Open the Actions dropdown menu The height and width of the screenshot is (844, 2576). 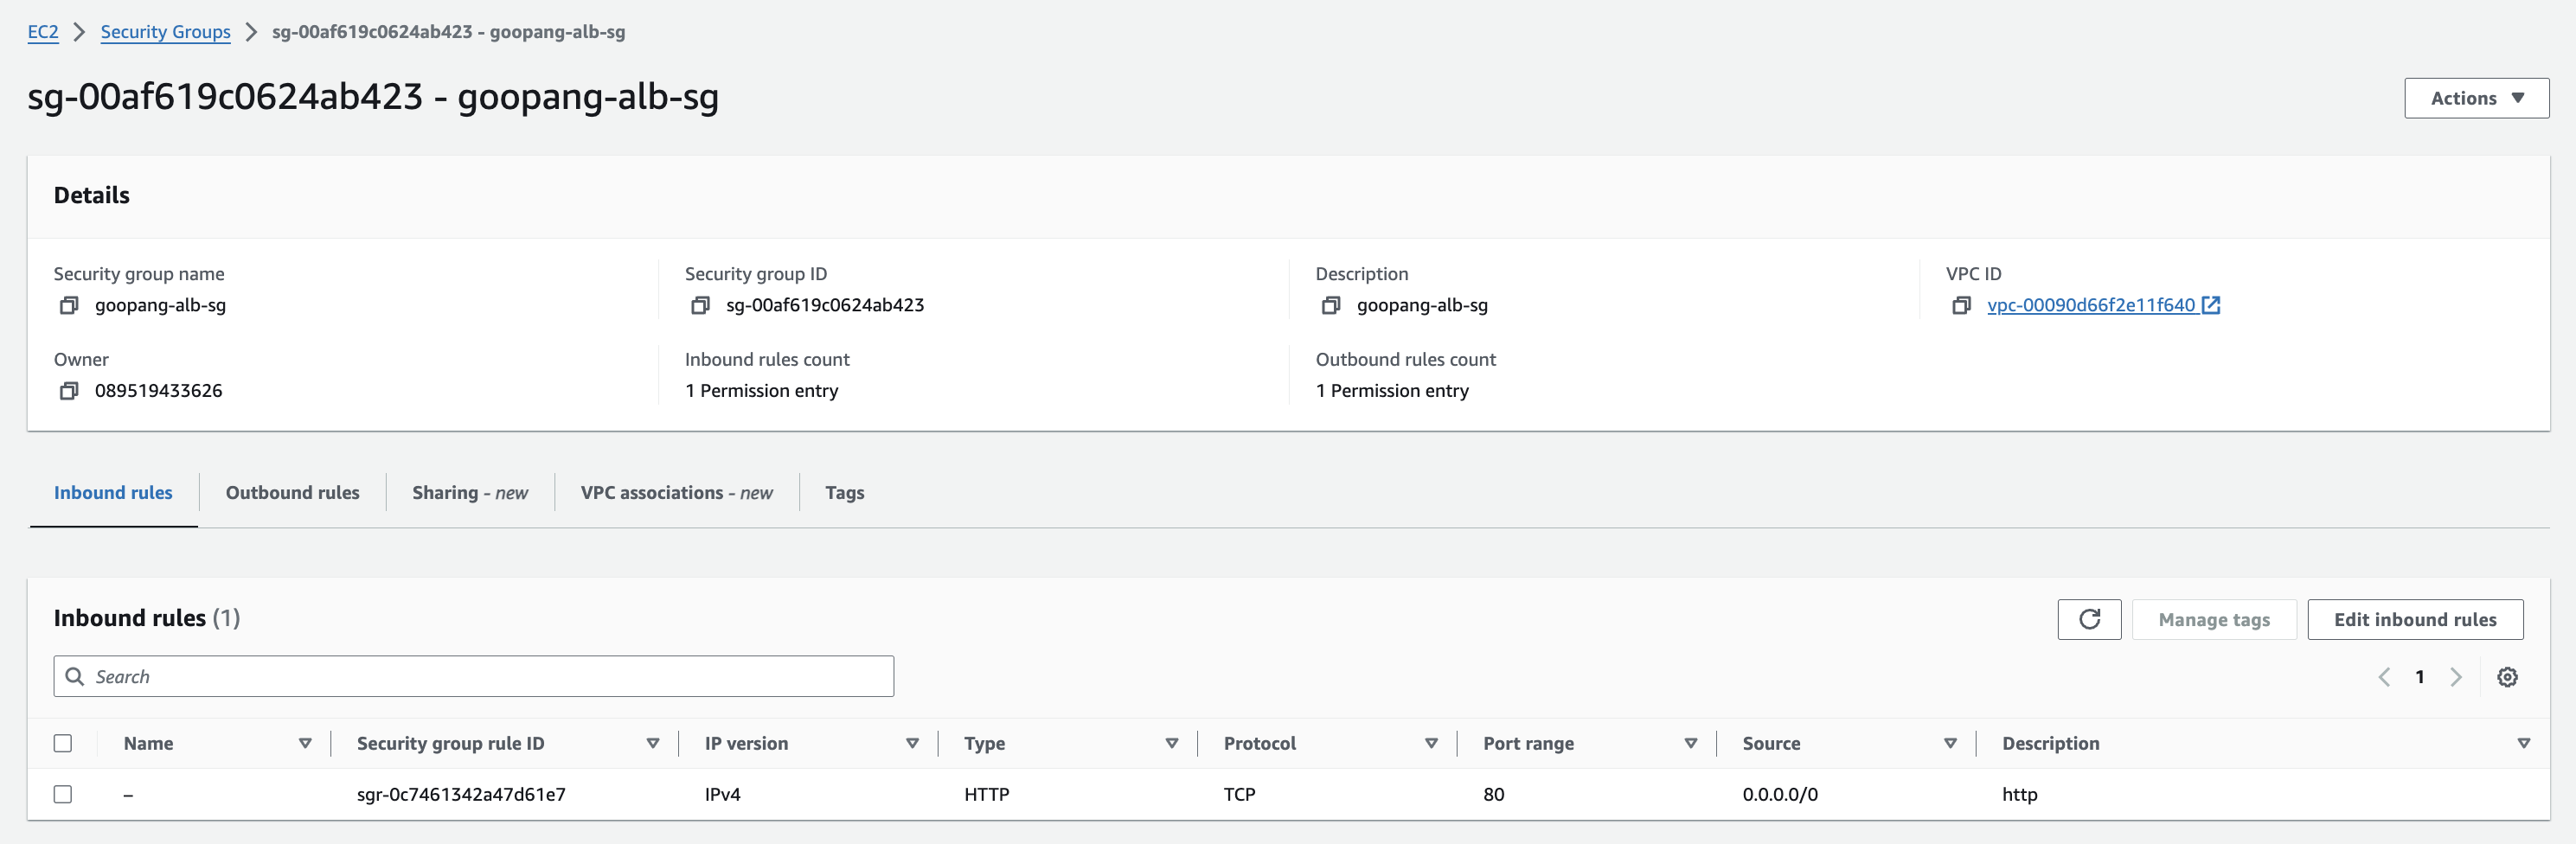2476,98
